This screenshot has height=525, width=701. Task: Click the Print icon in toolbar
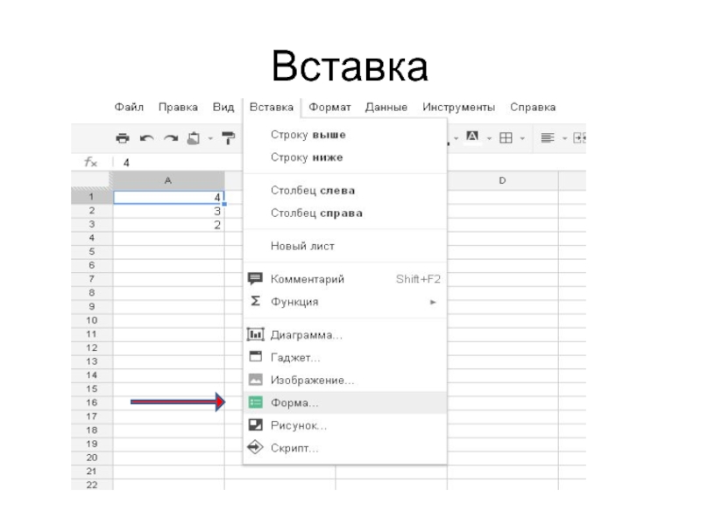123,138
